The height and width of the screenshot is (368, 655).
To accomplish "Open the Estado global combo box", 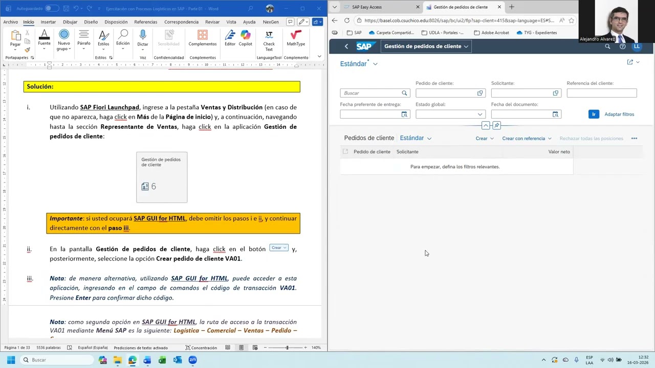I will [450, 114].
